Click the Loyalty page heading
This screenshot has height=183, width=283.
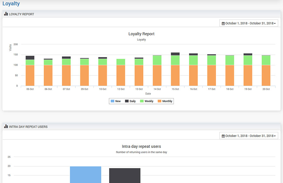[11, 4]
